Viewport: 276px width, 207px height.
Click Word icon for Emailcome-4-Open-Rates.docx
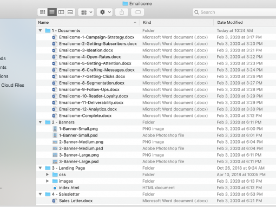click(54, 57)
